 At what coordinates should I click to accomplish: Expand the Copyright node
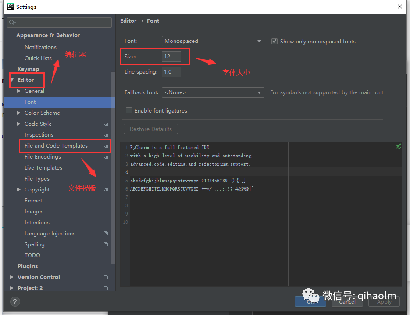click(x=19, y=189)
